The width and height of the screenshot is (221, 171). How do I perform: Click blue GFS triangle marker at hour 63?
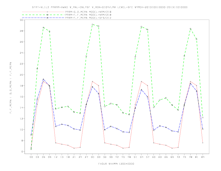click(160, 126)
